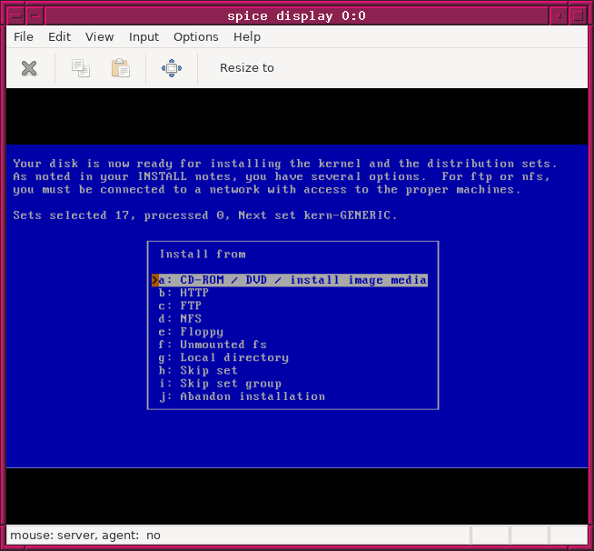Open the Input menu
This screenshot has width=594, height=551.
click(144, 36)
